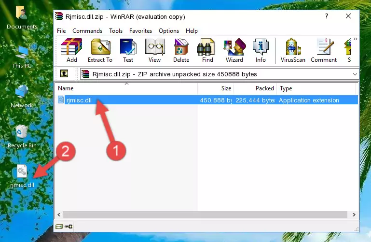
Task: Sort by the Packed column header
Action: pos(255,88)
